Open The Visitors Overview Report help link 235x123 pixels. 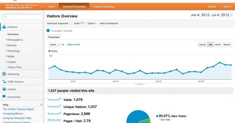pyautogui.click(x=18, y=109)
